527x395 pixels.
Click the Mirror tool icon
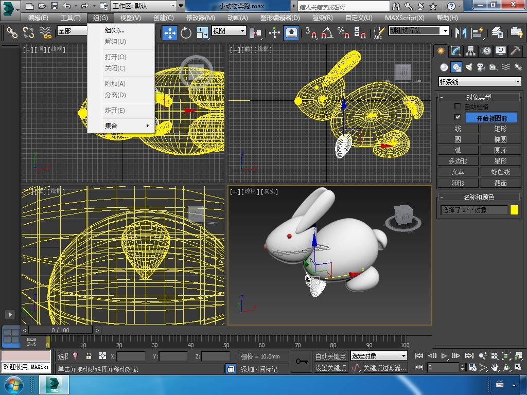click(x=461, y=32)
